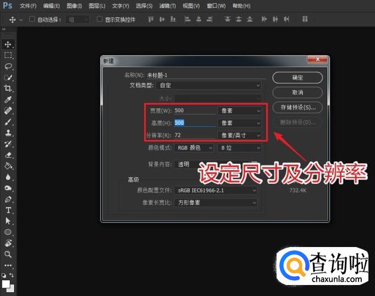Click the 名称 field 未标题-1
The image size is (375, 296).
tap(206, 75)
